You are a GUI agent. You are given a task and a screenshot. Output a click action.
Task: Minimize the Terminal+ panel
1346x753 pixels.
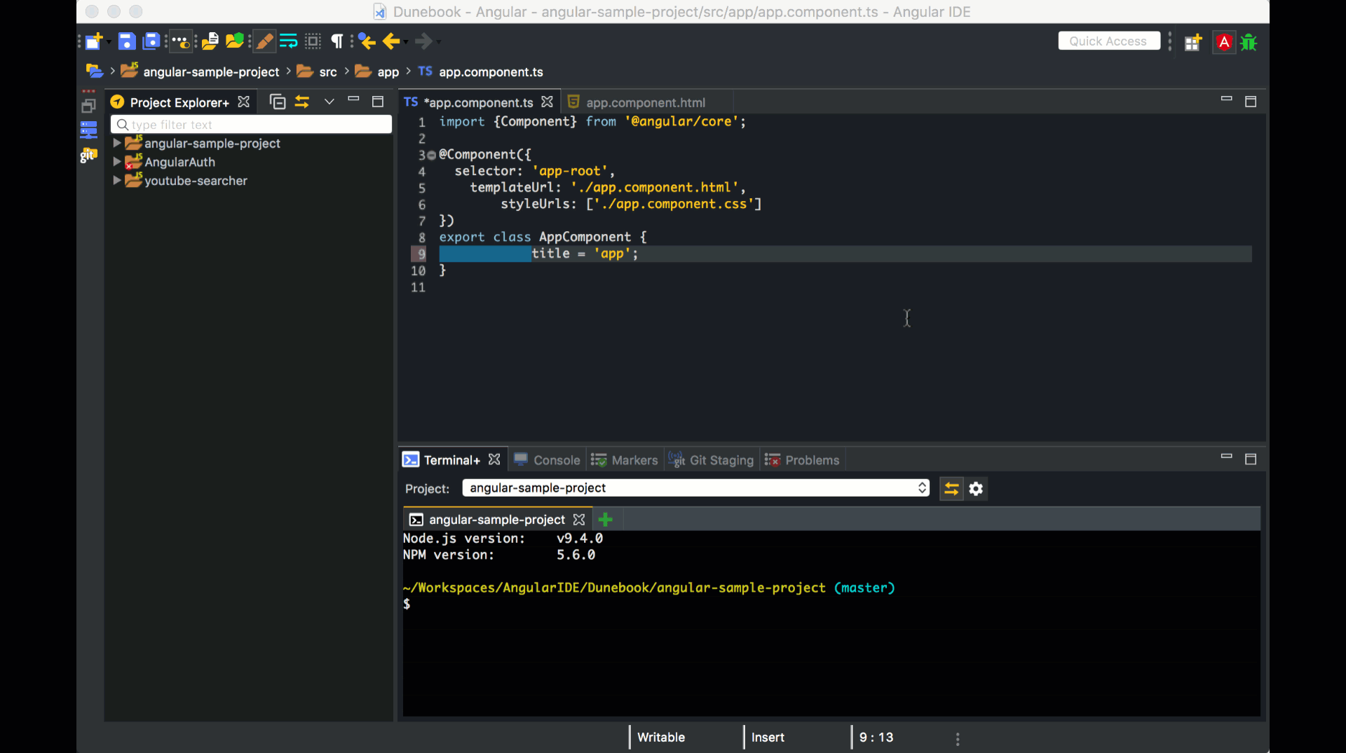1226,457
